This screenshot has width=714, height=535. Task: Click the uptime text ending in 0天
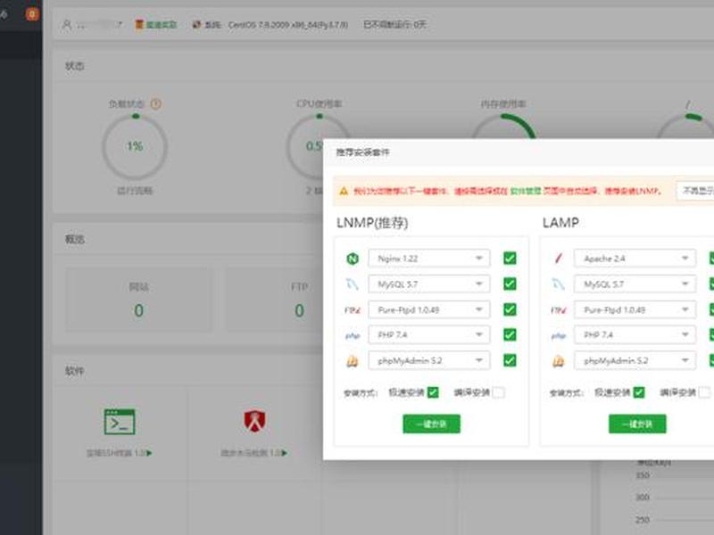(394, 25)
